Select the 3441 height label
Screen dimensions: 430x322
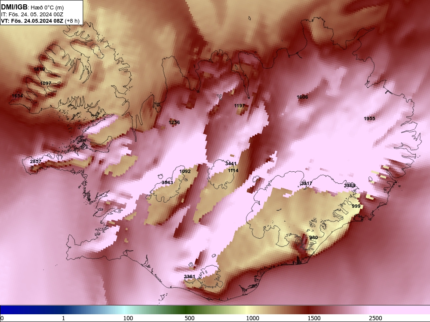coord(231,164)
